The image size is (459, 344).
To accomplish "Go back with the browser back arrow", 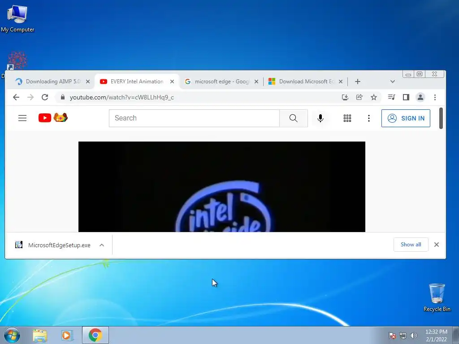I will 16,97.
